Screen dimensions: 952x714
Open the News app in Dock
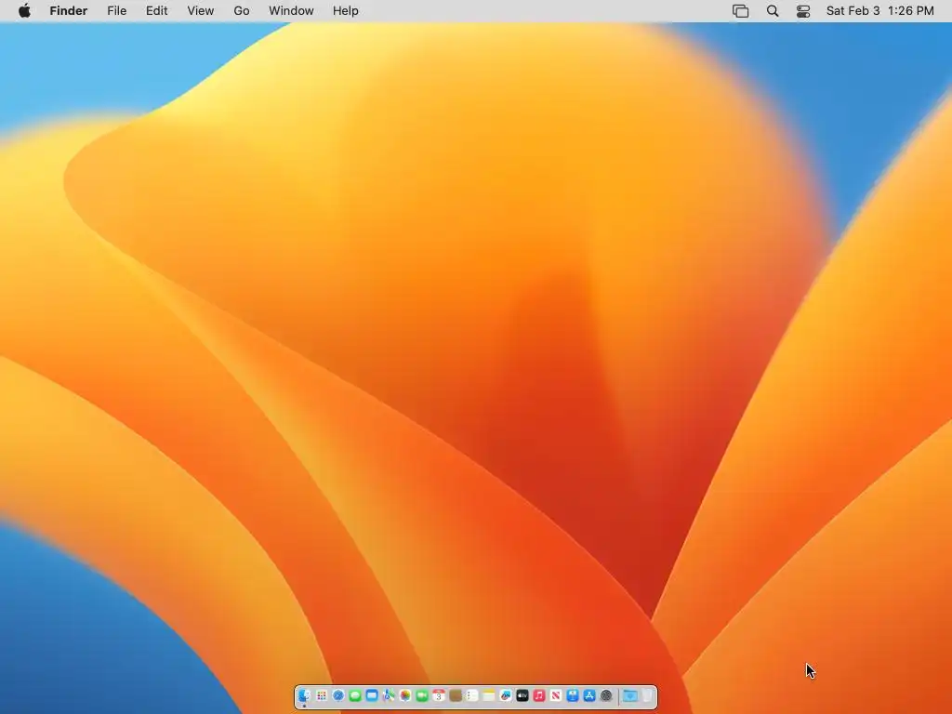(556, 695)
